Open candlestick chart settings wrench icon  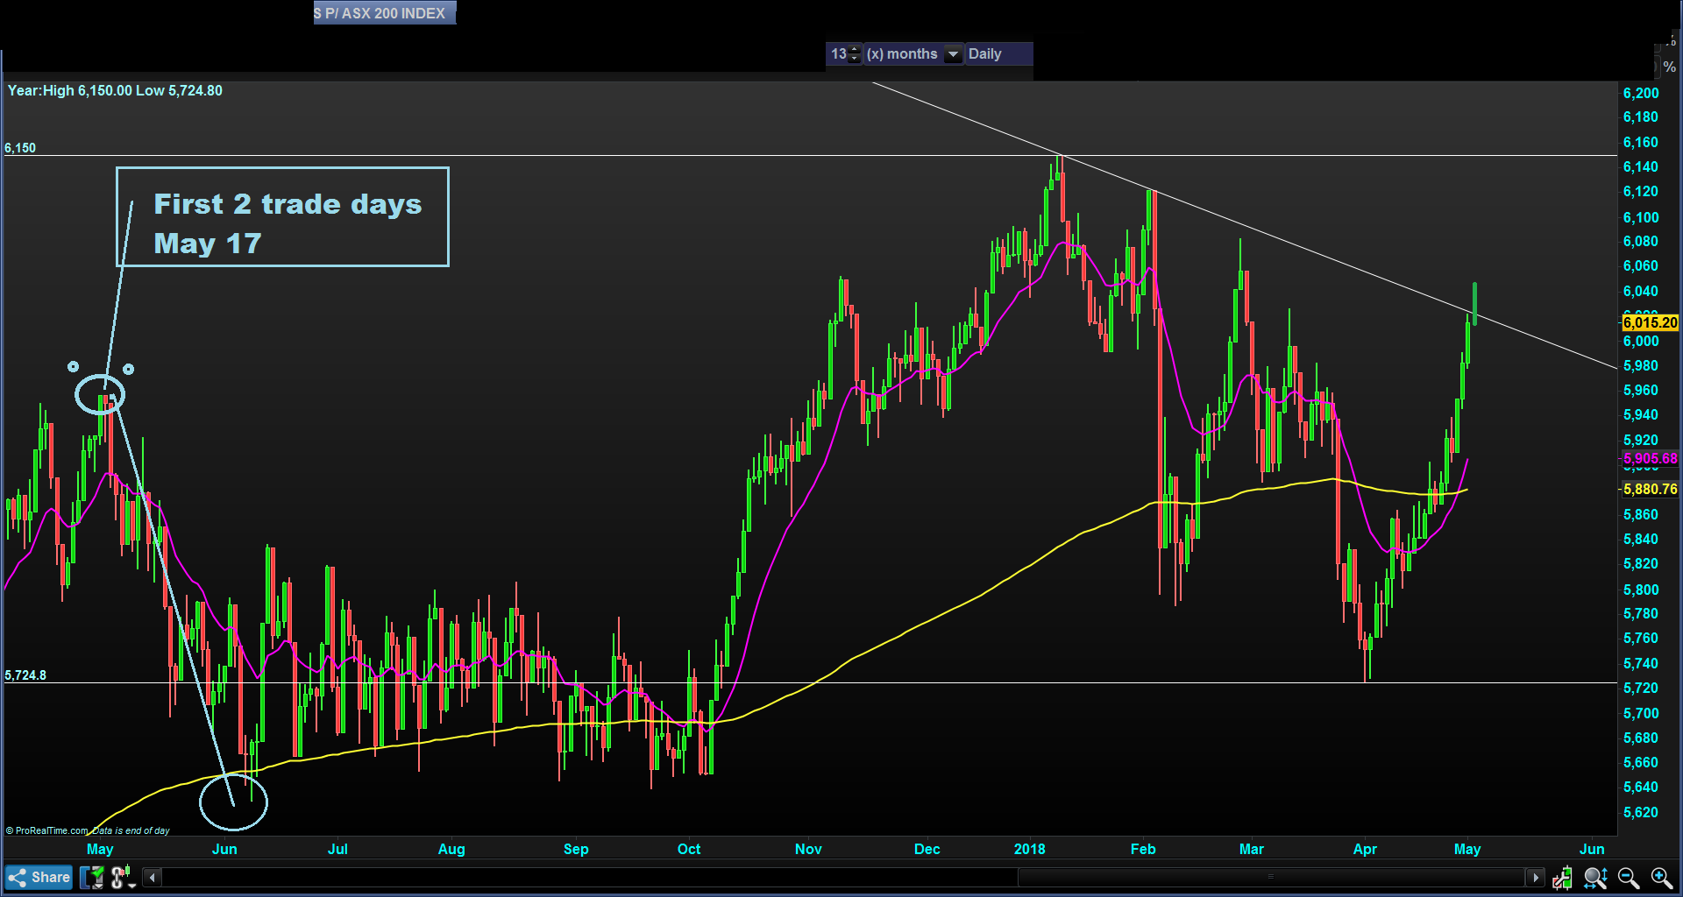[x=1562, y=877]
